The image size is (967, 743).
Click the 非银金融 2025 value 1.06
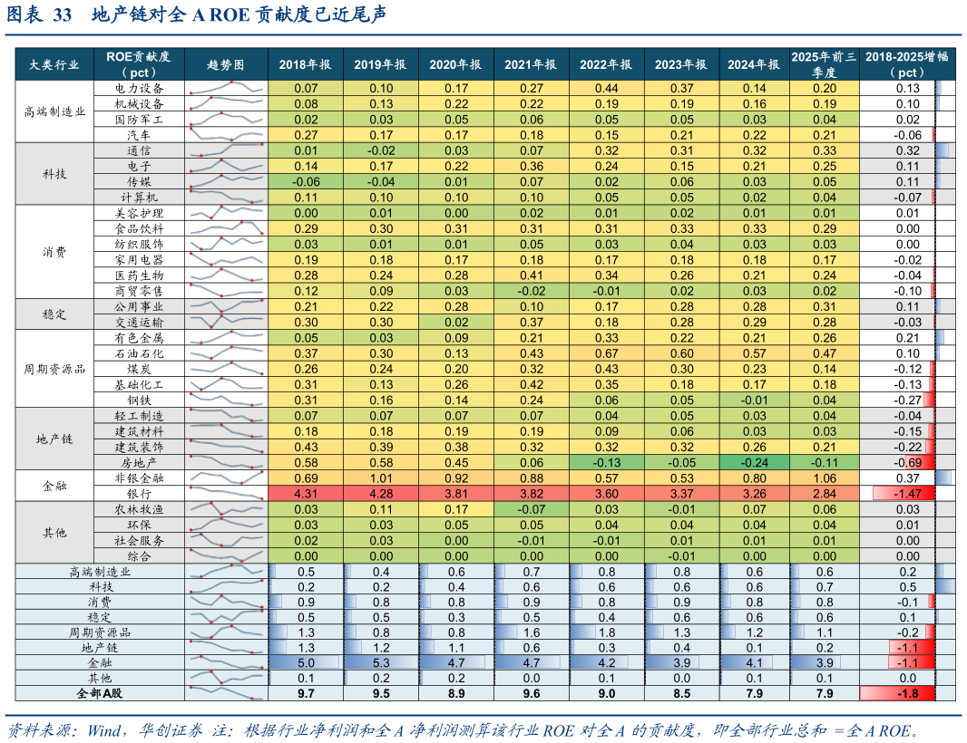824,478
